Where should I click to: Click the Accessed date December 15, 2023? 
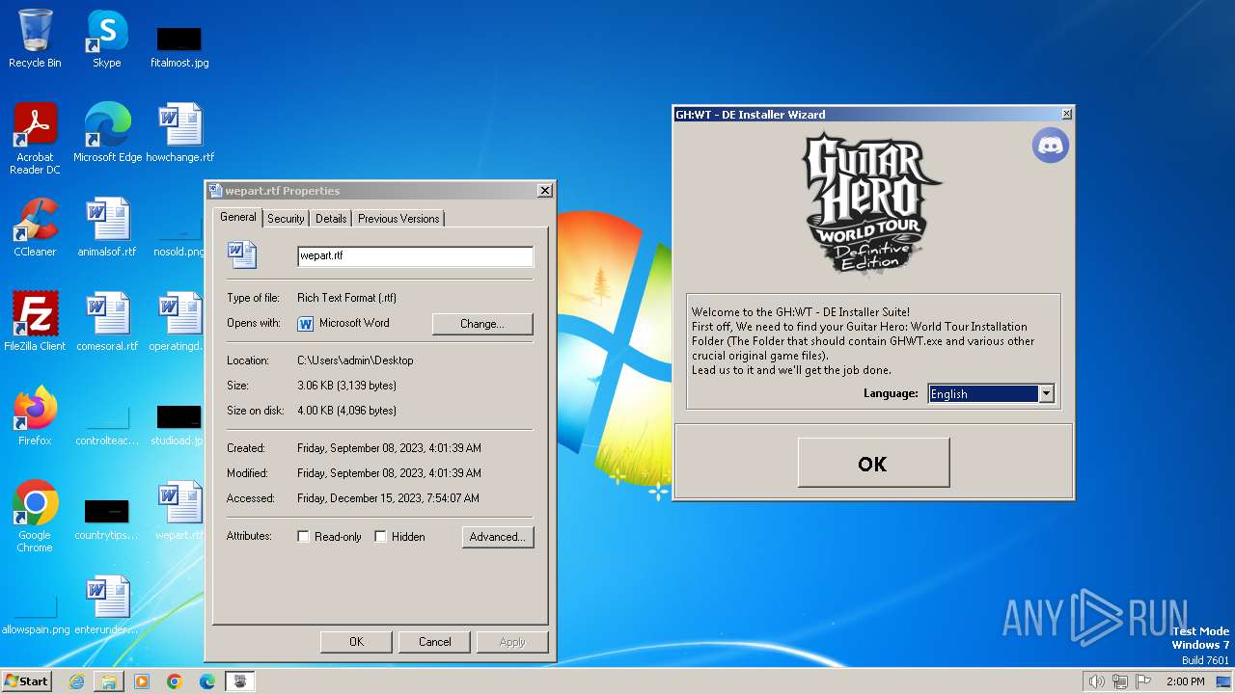tap(389, 498)
